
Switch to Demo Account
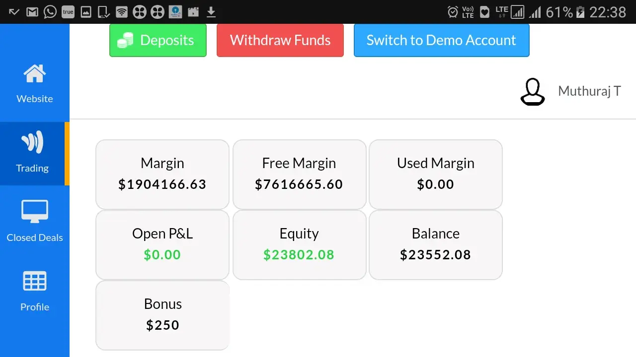pos(441,40)
